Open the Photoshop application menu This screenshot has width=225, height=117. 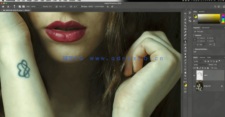pyautogui.click(x=11, y=1)
